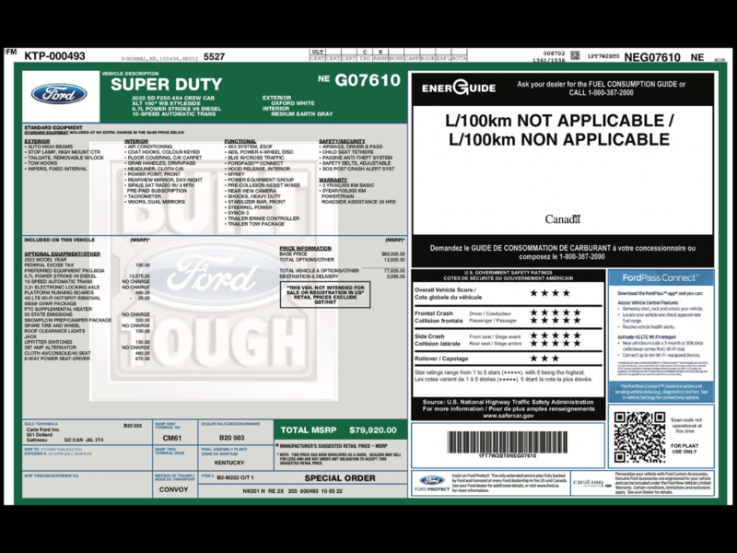737x553 pixels.
Task: Click the SPECIAL ORDER label
Action: point(340,478)
